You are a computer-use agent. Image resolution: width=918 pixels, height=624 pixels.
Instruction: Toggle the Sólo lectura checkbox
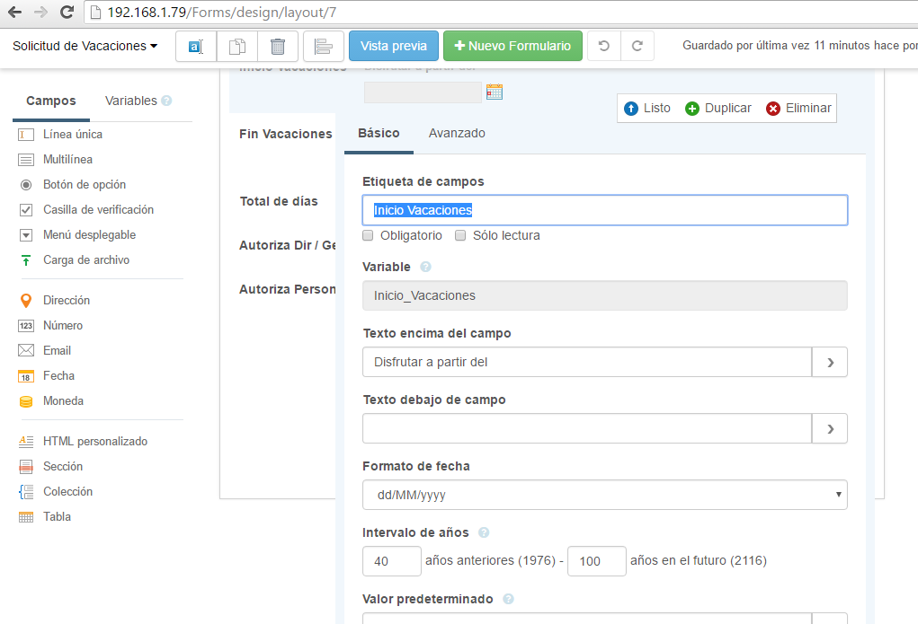460,235
